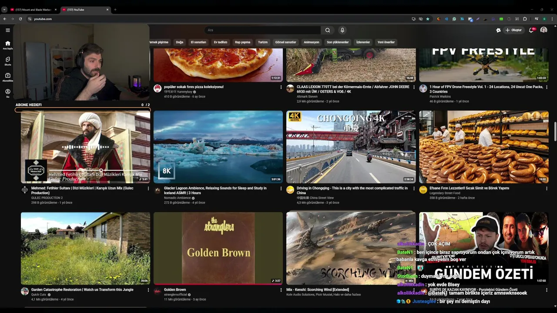Open options for Golden Brown video
The height and width of the screenshot is (313, 557).
281,290
